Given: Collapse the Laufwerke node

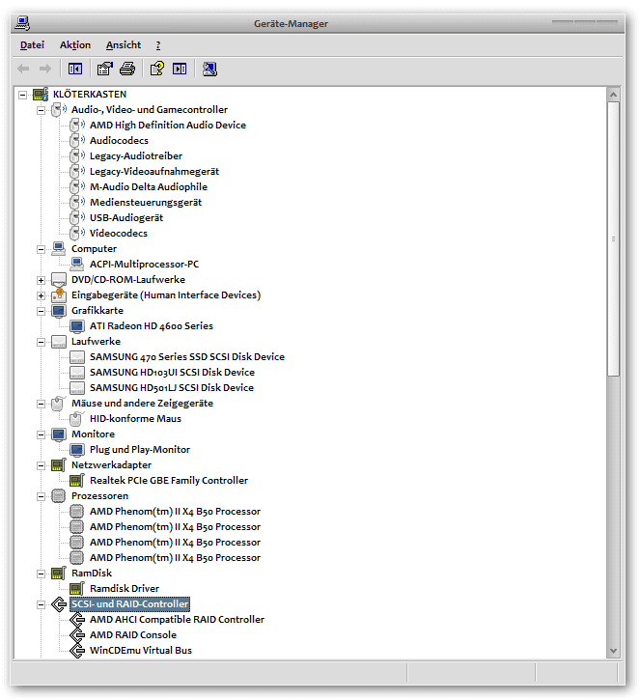Looking at the screenshot, I should coord(42,342).
